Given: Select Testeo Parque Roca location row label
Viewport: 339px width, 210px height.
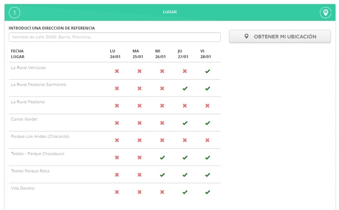Looking at the screenshot, I should tap(30, 171).
